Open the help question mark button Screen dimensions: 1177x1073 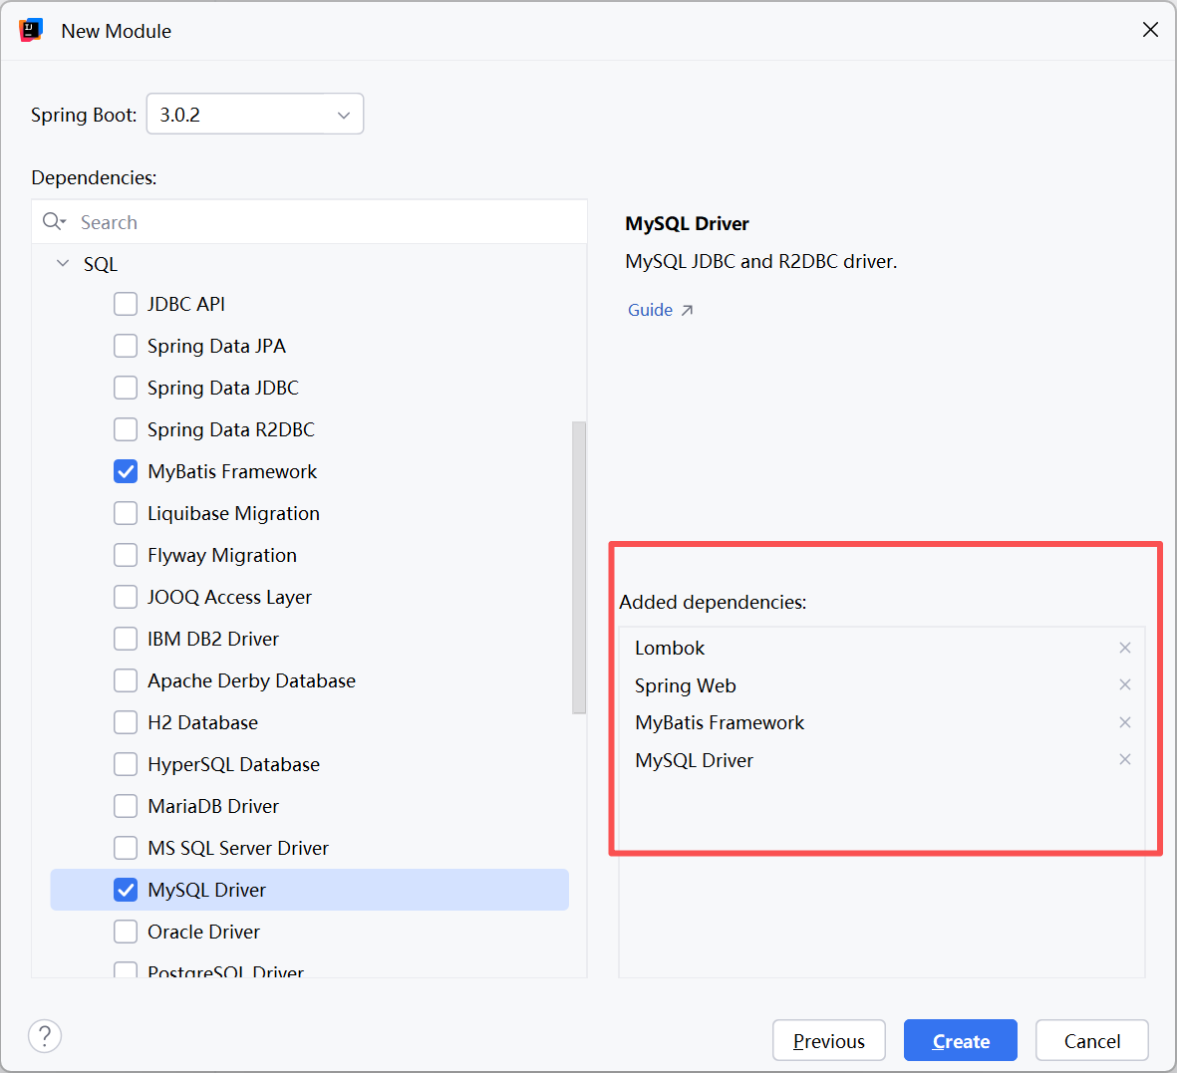tap(45, 1036)
